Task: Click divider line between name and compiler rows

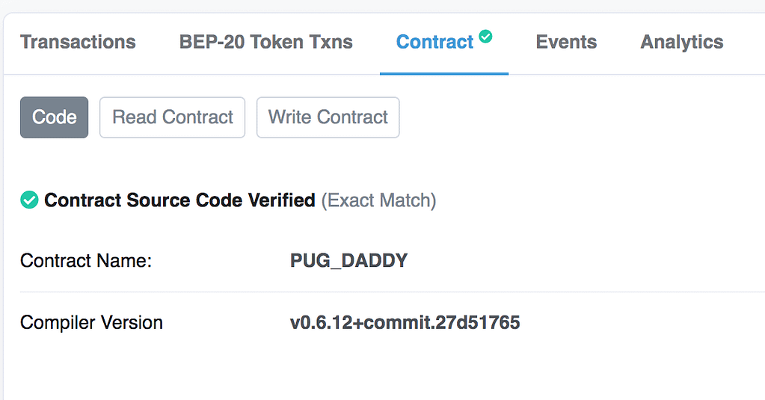Action: (x=393, y=292)
